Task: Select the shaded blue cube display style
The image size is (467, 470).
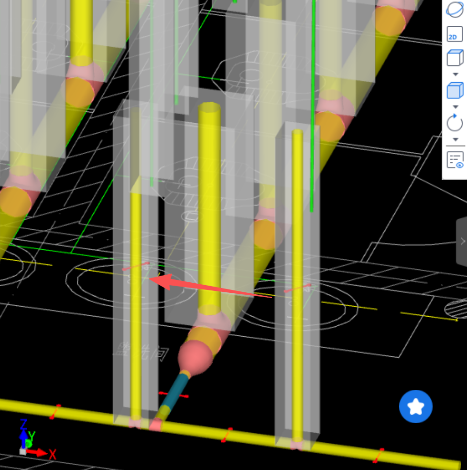Action: (x=455, y=90)
